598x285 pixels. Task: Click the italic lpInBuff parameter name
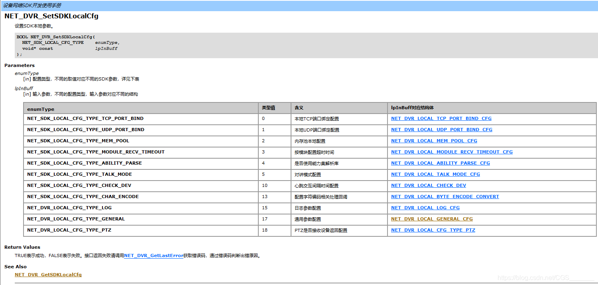click(x=24, y=88)
